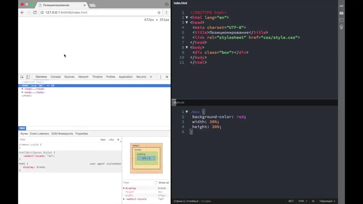Close the DevTools panel

tap(167, 77)
